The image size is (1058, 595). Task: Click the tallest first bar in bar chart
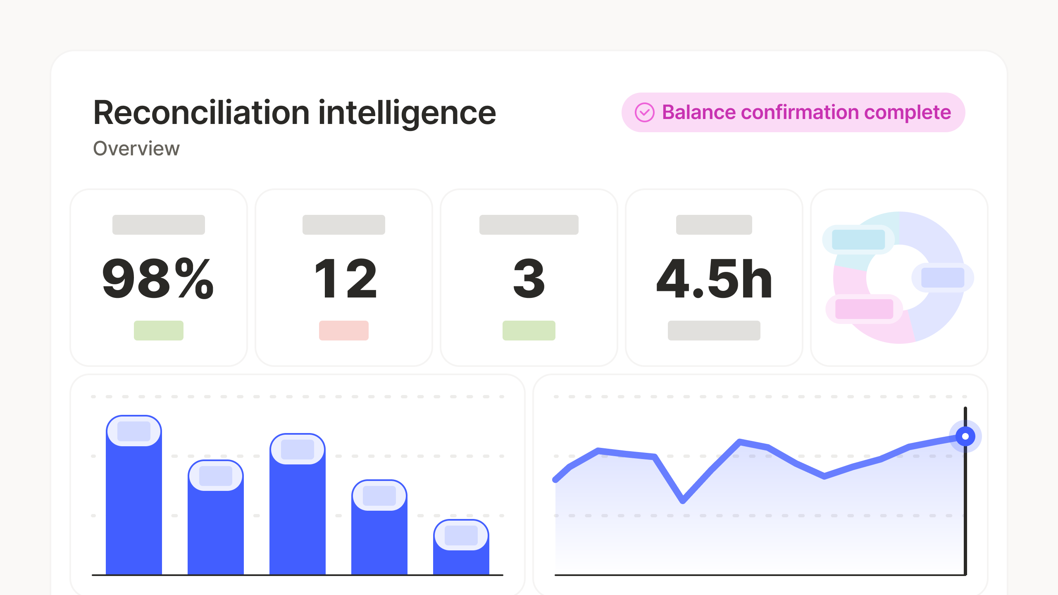pos(134,495)
